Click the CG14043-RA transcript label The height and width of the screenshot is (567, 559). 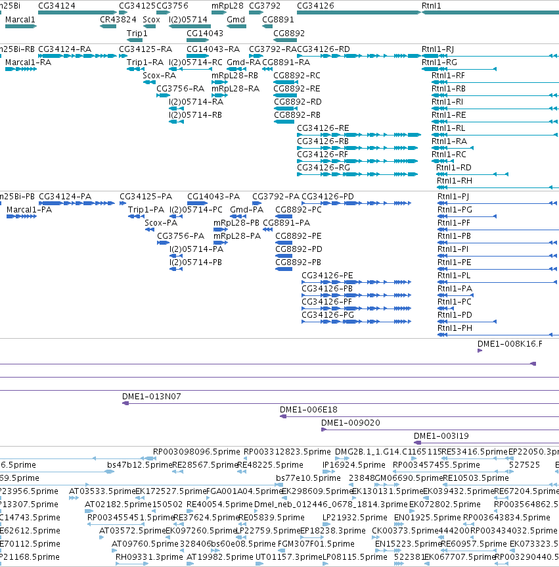[x=213, y=49]
